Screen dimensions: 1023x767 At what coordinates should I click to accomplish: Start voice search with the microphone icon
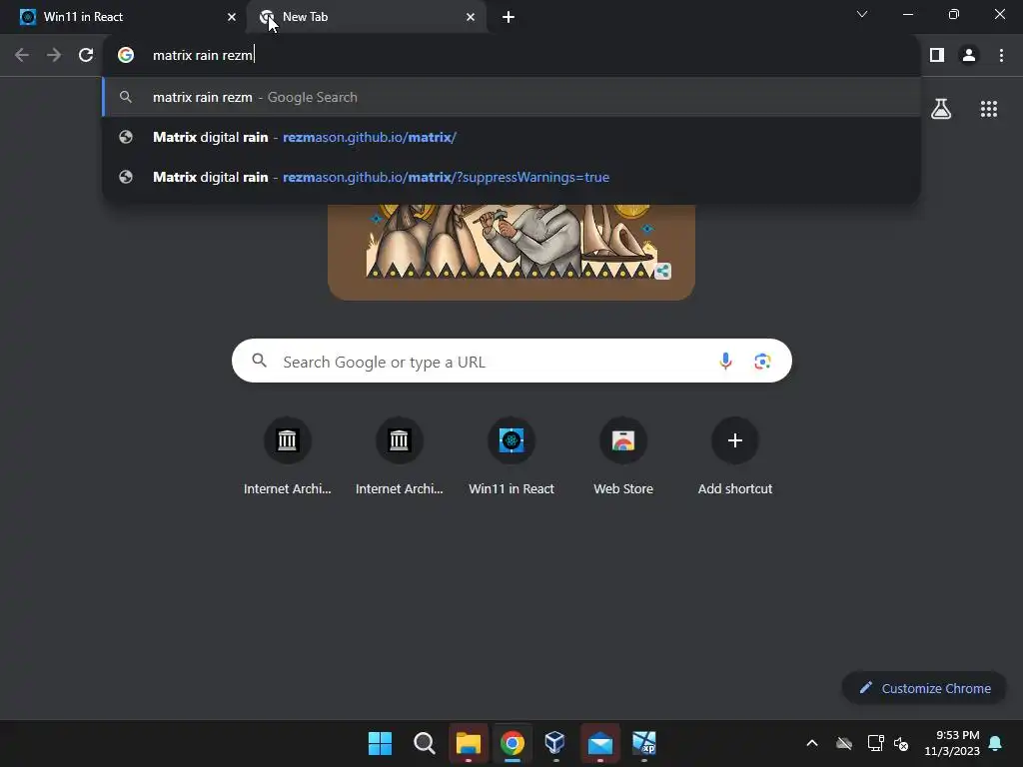coord(725,361)
